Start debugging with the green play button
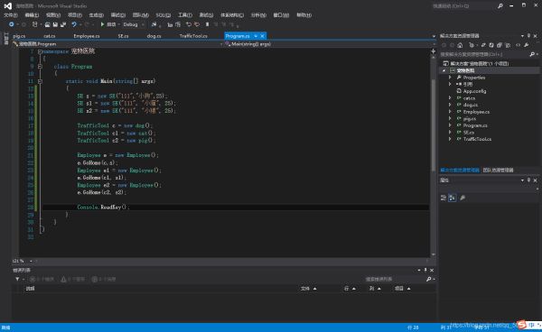The height and width of the screenshot is (332, 542). [102, 24]
